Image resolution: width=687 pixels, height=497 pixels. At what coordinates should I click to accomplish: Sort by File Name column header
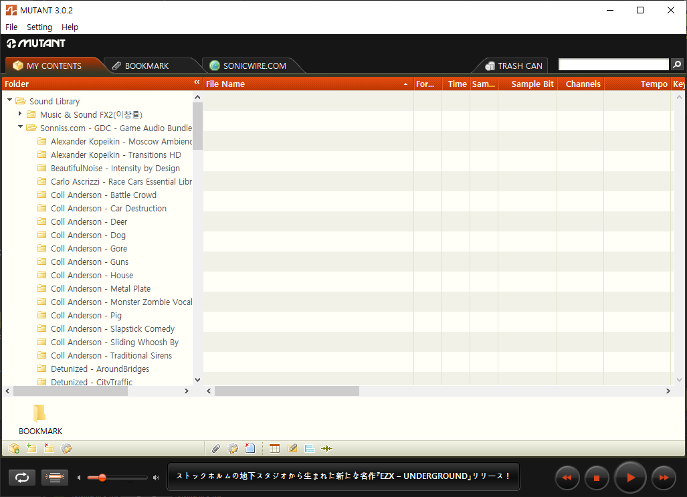pos(308,84)
